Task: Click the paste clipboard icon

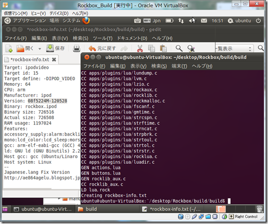Action: [163, 48]
